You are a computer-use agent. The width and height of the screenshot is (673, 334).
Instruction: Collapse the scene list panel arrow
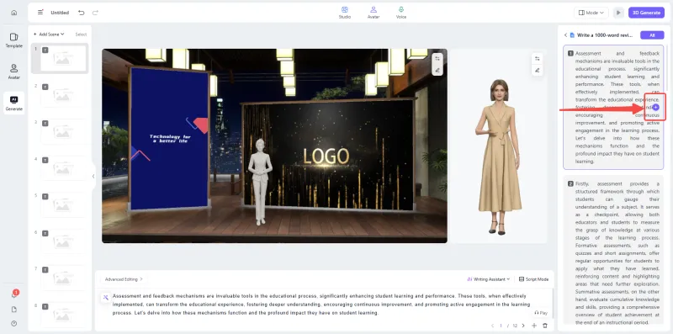[93, 176]
